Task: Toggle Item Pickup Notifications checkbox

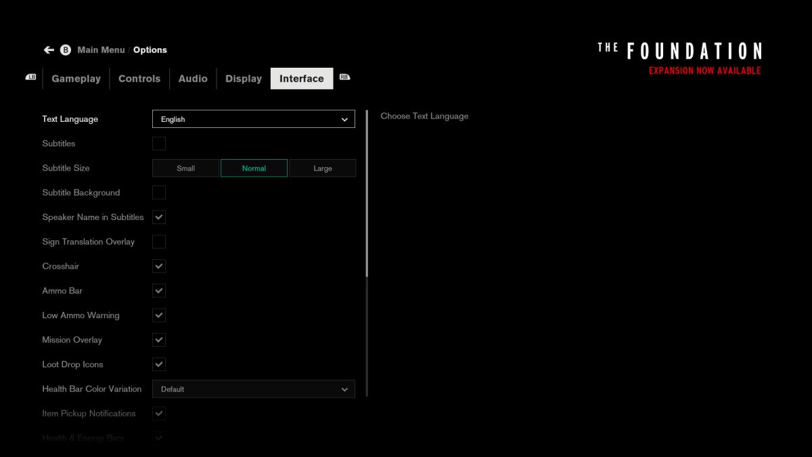Action: coord(159,414)
